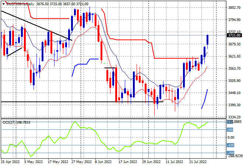Image resolution: width=243 pixels, height=166 pixels.
Task: Select date label 27 May 2022
Action: (x=82, y=162)
